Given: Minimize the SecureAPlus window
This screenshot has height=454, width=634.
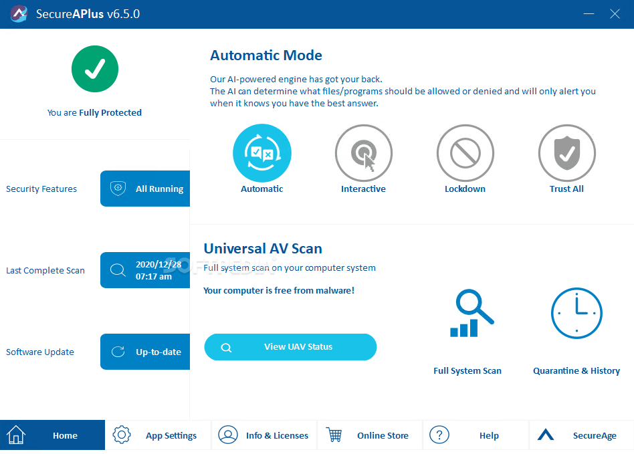Looking at the screenshot, I should coord(589,14).
